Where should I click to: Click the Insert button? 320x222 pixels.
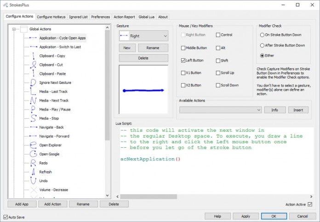coord(298,110)
